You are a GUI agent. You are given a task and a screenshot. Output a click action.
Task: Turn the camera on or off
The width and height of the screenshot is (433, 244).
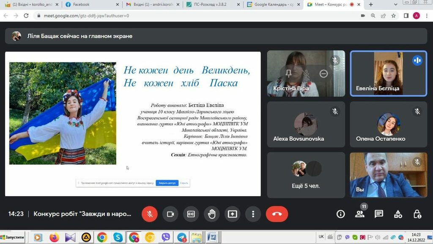170,214
